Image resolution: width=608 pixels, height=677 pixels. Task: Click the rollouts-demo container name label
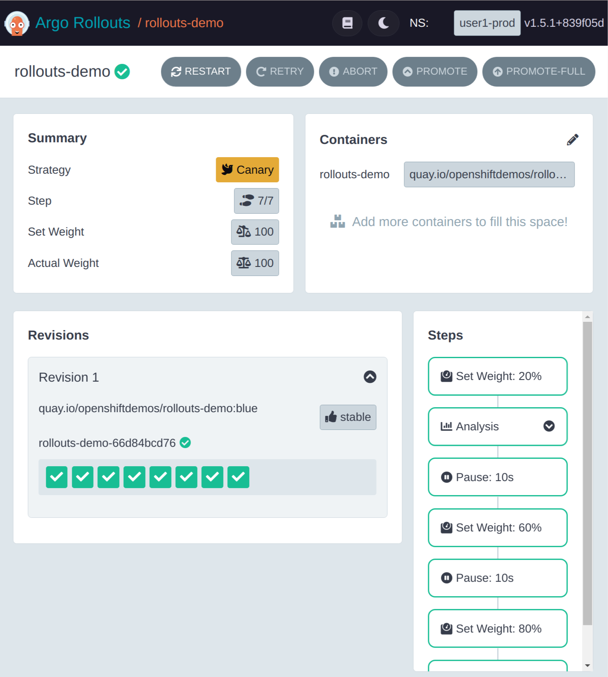tap(354, 175)
